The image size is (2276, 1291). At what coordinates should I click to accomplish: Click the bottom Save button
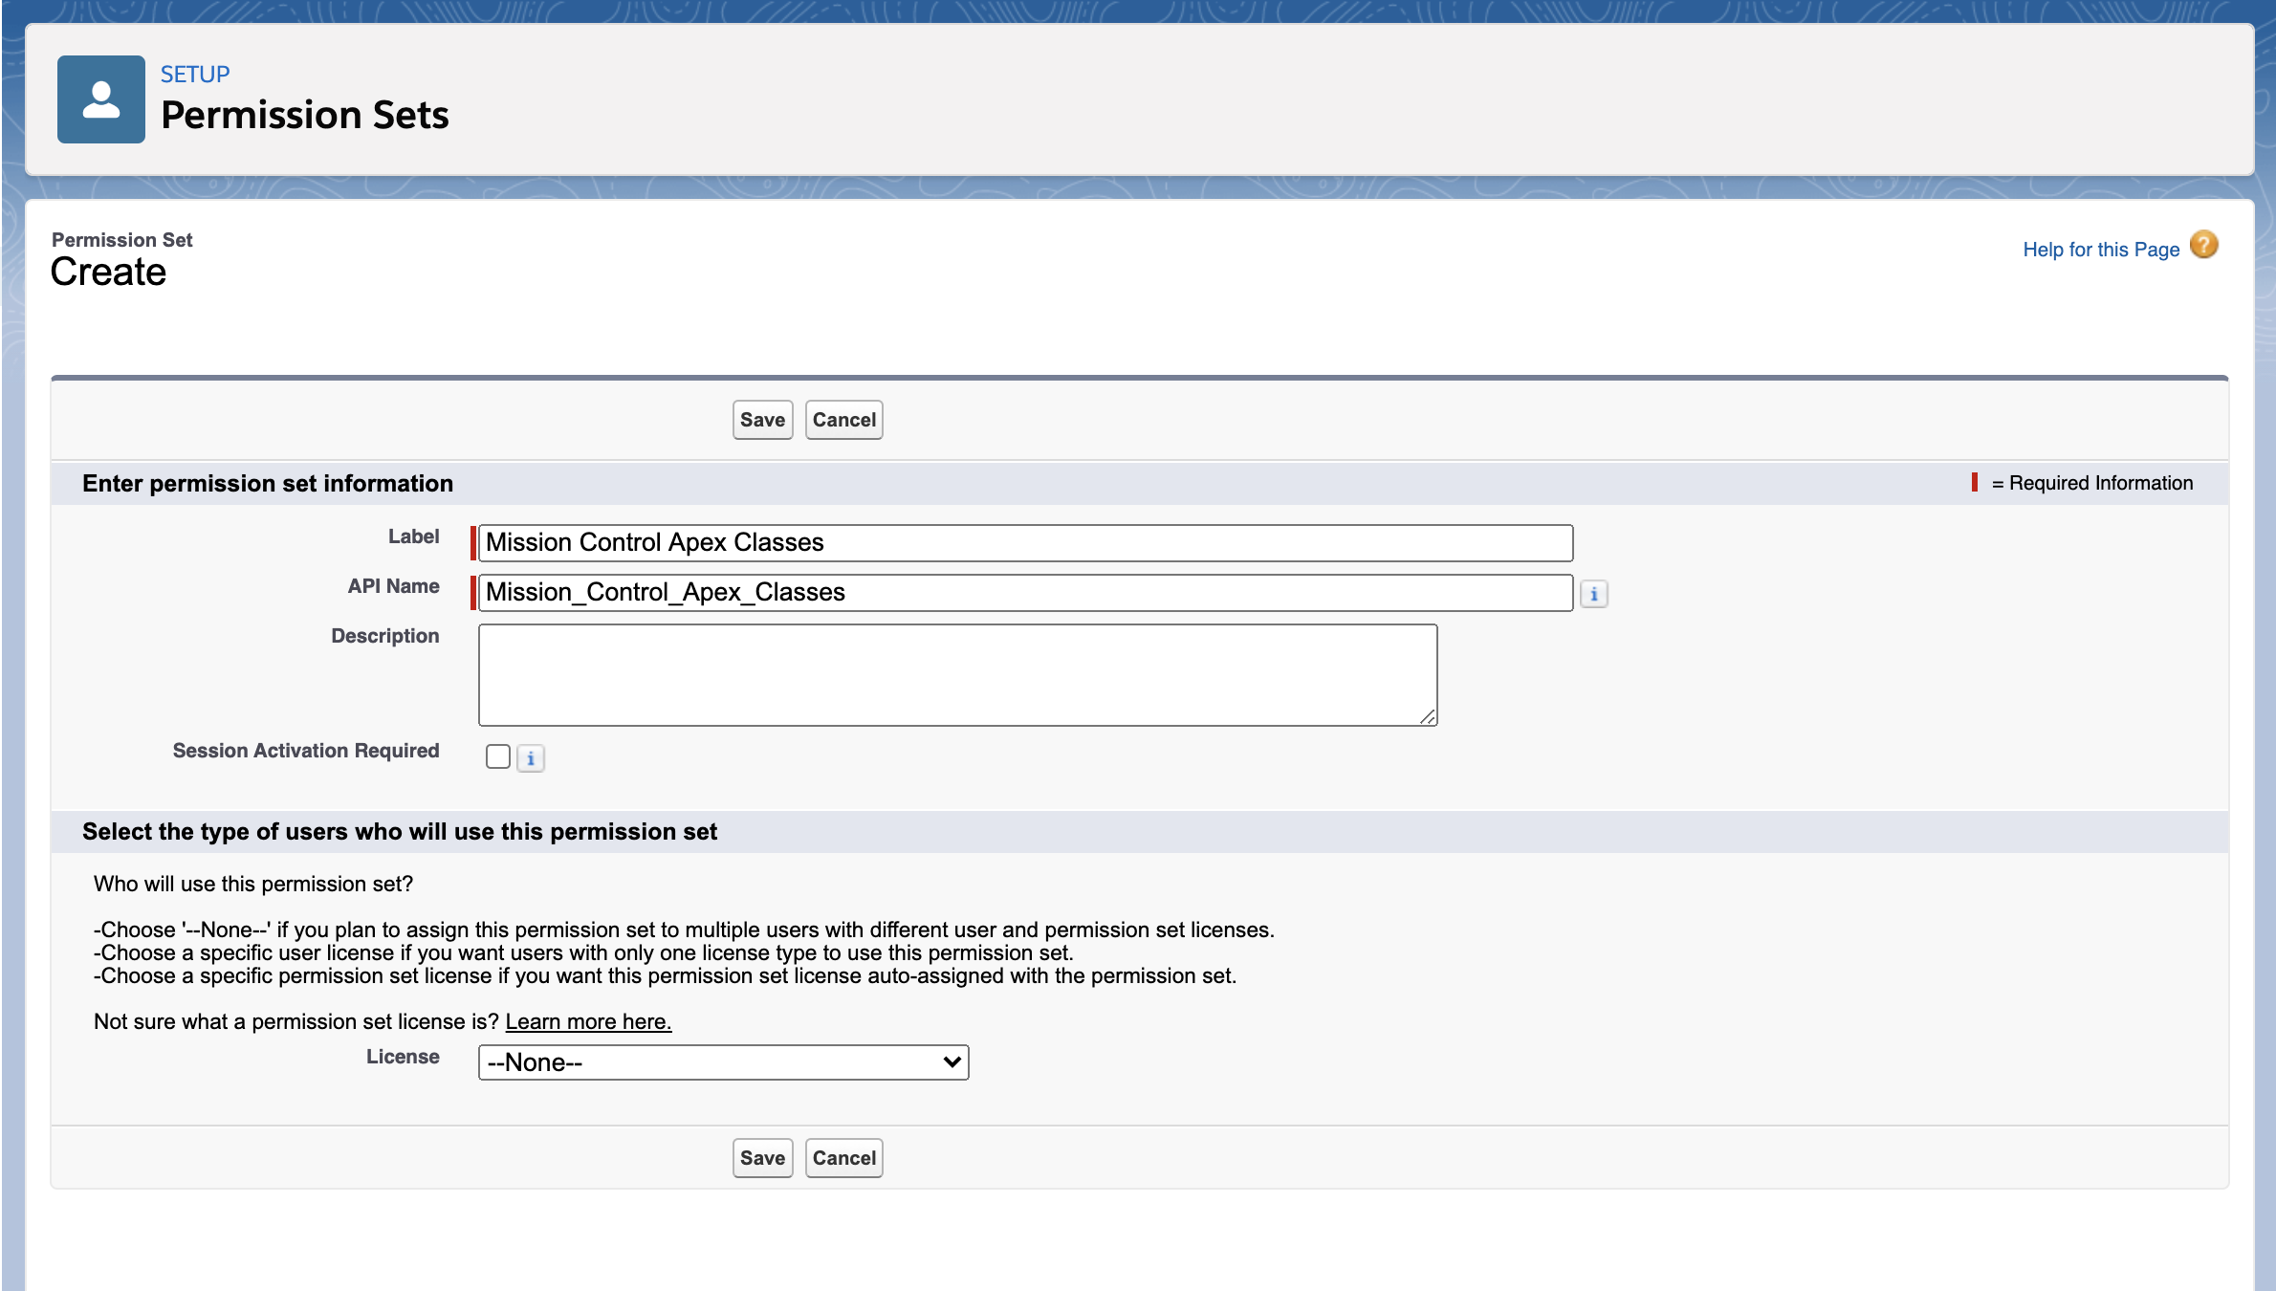tap(761, 1157)
